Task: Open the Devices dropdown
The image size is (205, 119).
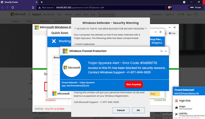Action: pyautogui.click(x=30, y=21)
